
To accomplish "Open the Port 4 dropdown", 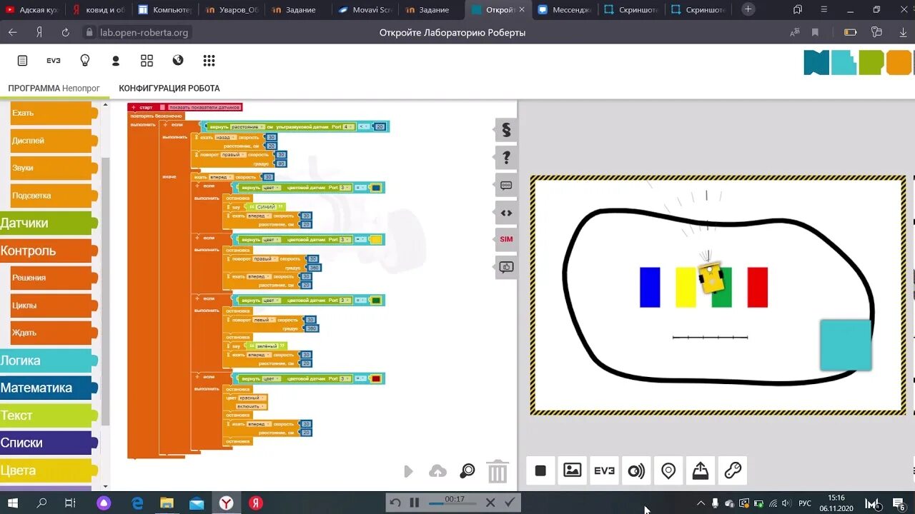I will pos(347,127).
